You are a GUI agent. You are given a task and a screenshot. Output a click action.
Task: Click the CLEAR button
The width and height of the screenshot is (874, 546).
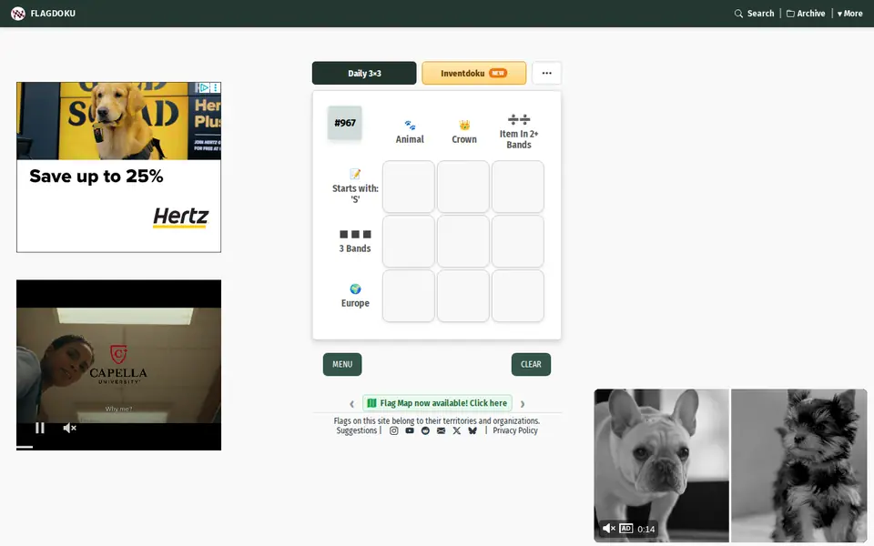[x=531, y=364]
